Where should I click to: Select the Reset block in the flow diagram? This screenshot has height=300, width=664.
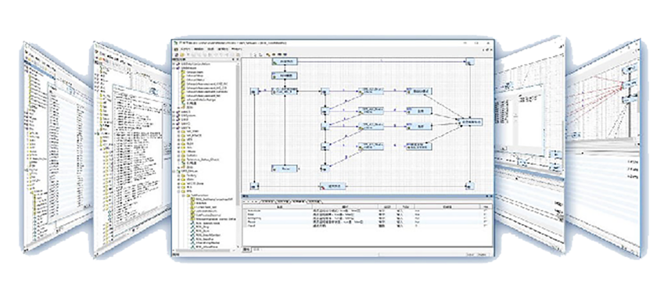click(x=285, y=168)
